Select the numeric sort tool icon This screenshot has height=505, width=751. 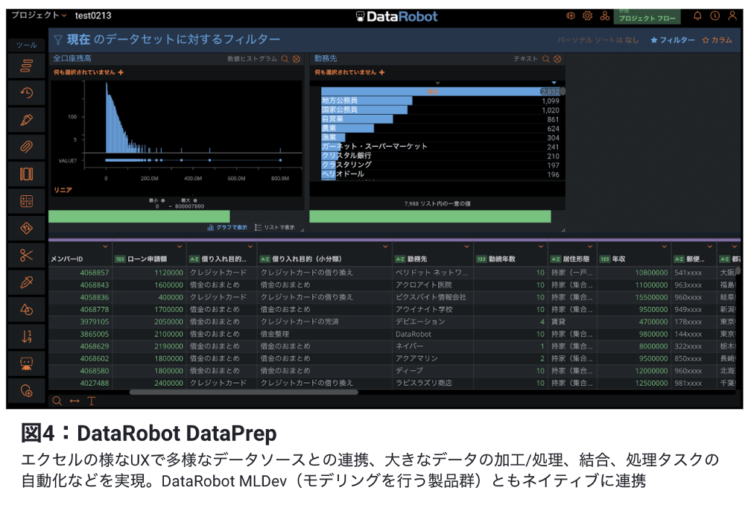(27, 337)
